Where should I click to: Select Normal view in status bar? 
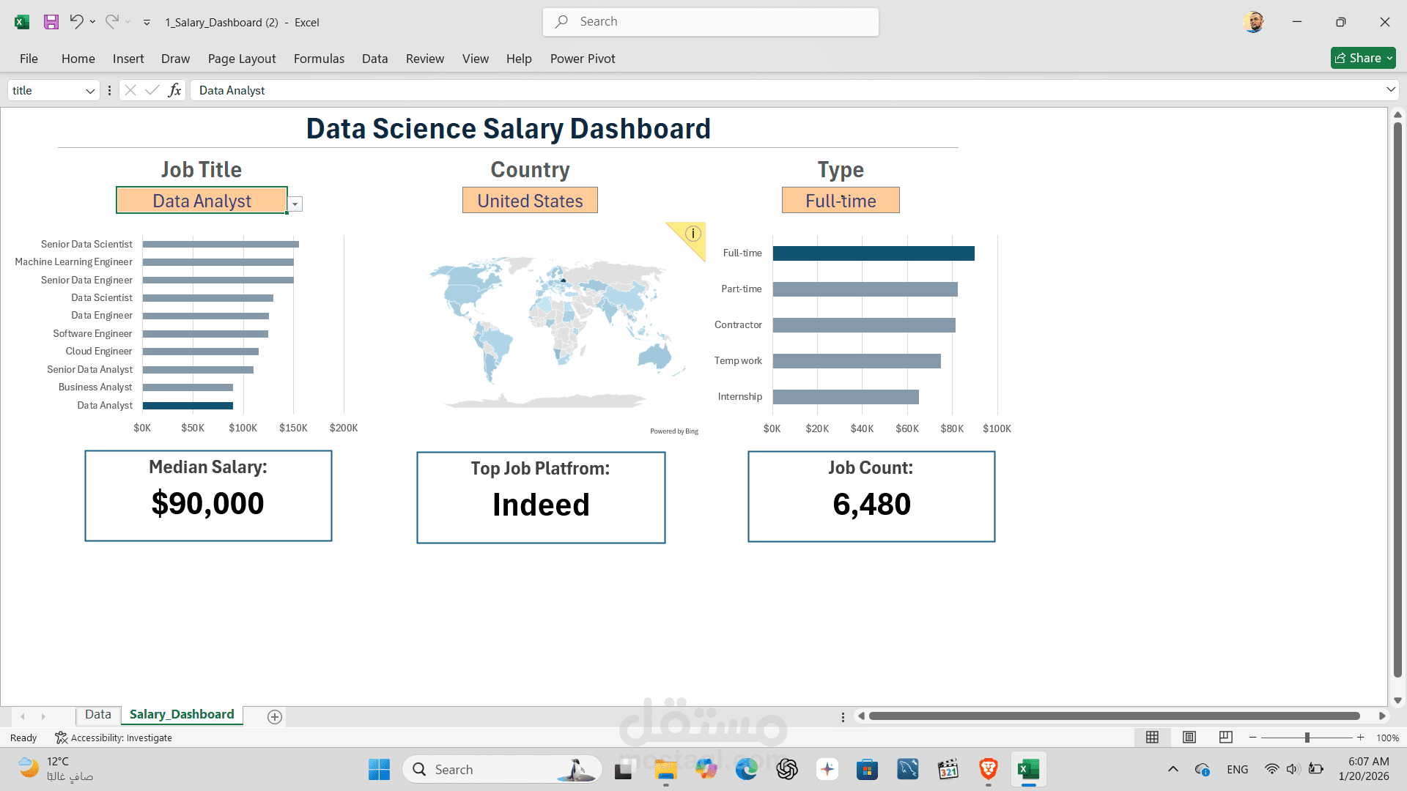[x=1152, y=738]
